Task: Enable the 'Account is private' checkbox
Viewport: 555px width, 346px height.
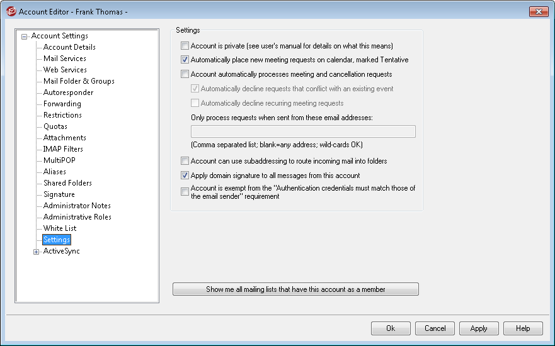Action: coord(185,46)
